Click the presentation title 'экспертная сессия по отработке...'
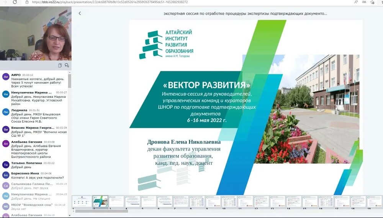The height and width of the screenshot is (218, 383). pos(245,13)
